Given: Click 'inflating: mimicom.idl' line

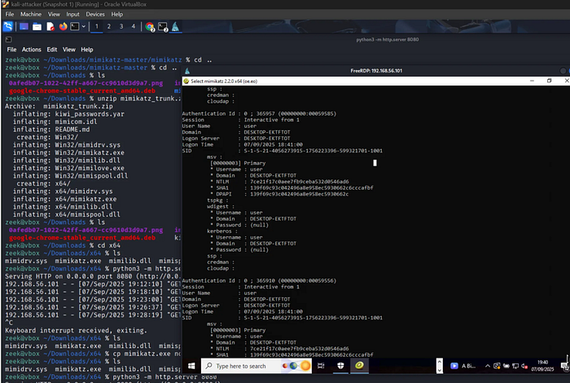Looking at the screenshot, I should coord(55,121).
